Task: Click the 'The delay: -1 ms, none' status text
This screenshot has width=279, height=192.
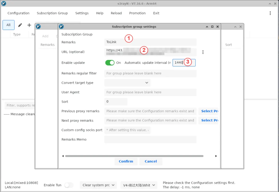Action: [181, 187]
